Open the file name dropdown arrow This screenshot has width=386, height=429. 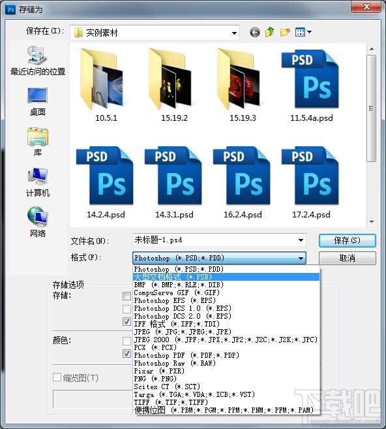pyautogui.click(x=301, y=240)
